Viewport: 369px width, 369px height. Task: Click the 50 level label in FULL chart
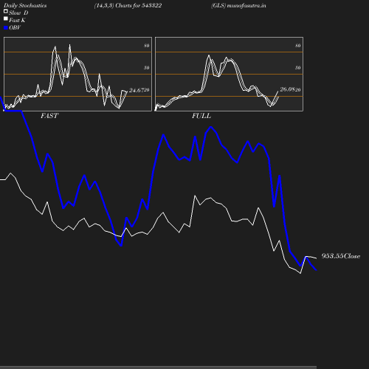(x=298, y=68)
